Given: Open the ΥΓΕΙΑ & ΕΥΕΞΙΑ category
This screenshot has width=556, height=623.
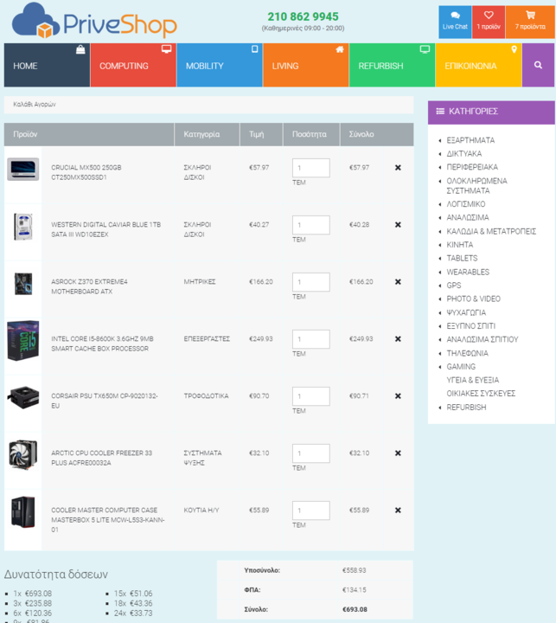Looking at the screenshot, I should click(x=473, y=380).
